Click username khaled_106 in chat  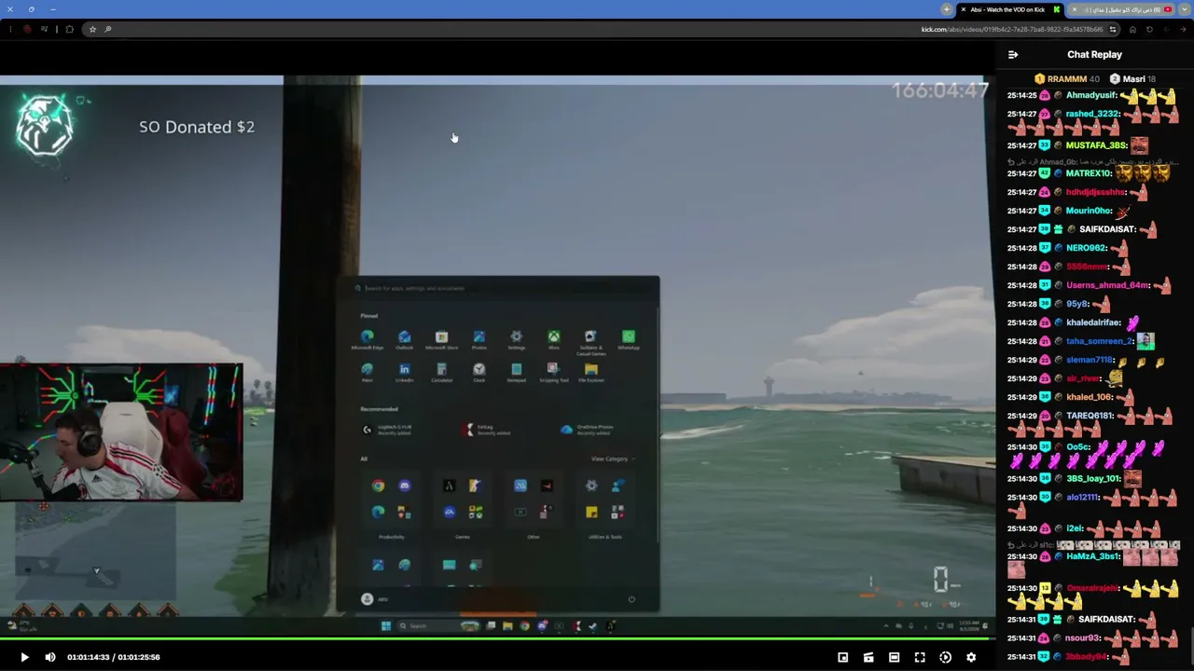(1090, 397)
